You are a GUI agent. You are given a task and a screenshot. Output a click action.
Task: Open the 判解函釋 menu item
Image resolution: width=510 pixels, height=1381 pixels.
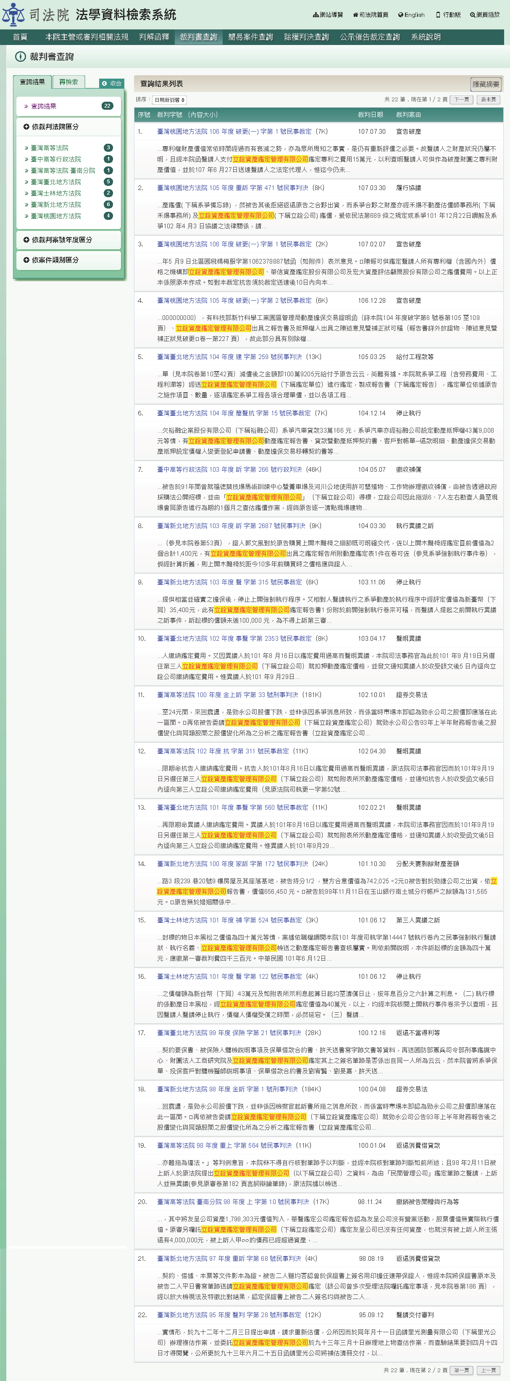(154, 37)
